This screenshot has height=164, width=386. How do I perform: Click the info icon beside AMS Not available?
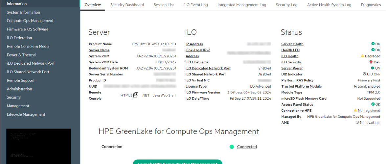click(x=357, y=122)
